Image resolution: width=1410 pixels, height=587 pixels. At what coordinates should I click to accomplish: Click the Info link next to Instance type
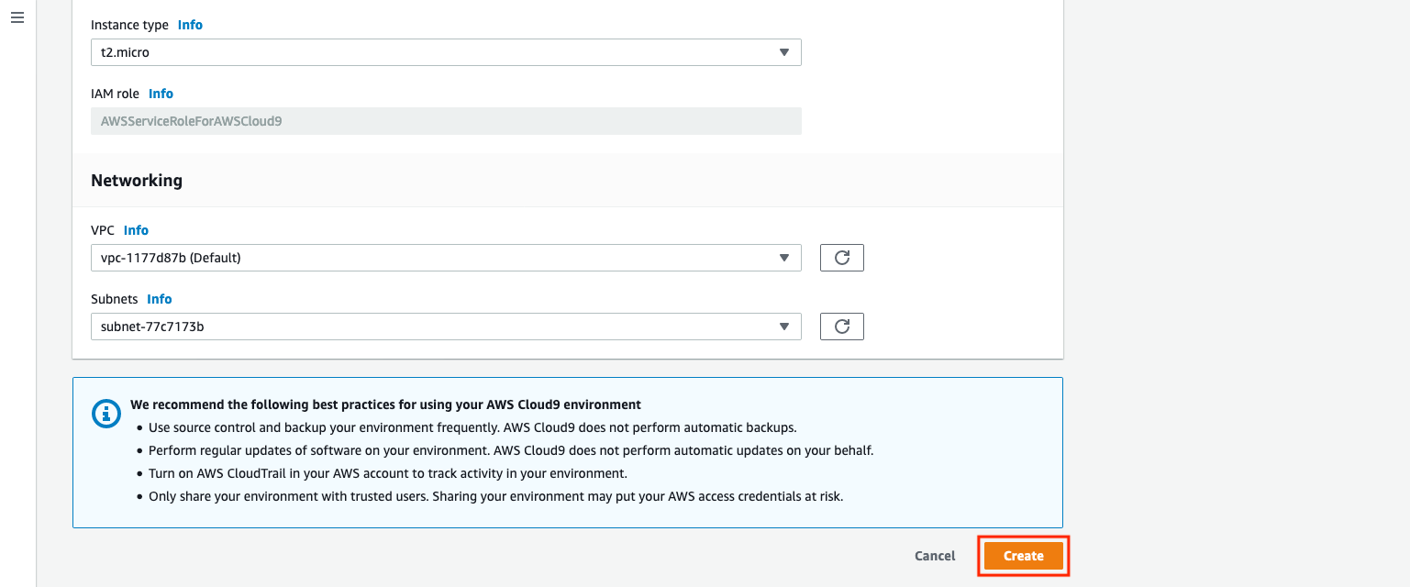[190, 25]
